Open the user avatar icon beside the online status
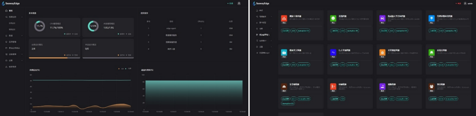This screenshot has width=476, height=116. pyautogui.click(x=239, y=3)
